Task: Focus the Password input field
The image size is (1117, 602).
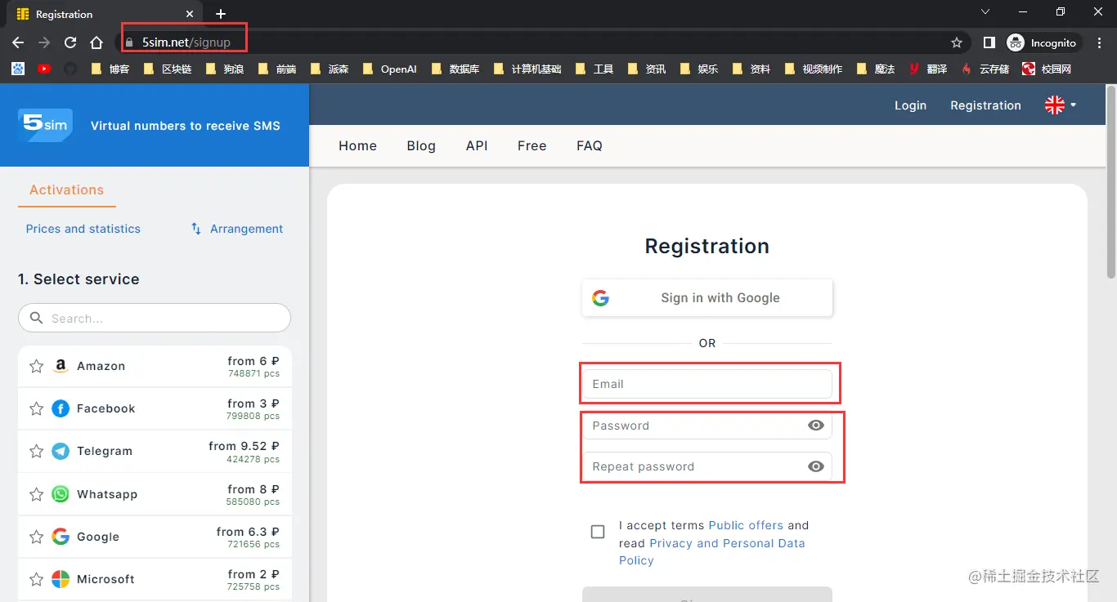Action: tap(707, 426)
